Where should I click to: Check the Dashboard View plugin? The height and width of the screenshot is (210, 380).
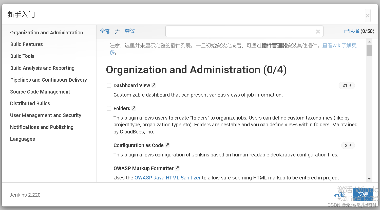tap(109, 85)
